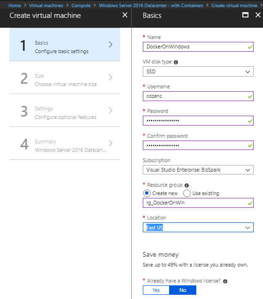Click the Resource group info icon
The image size is (263, 299).
(x=186, y=185)
